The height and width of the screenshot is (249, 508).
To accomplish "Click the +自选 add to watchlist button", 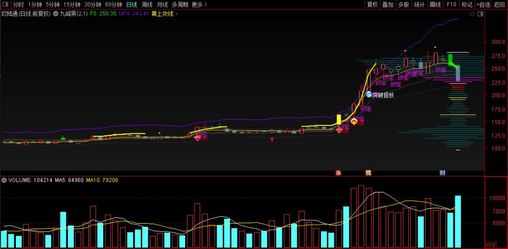I will click(x=483, y=4).
